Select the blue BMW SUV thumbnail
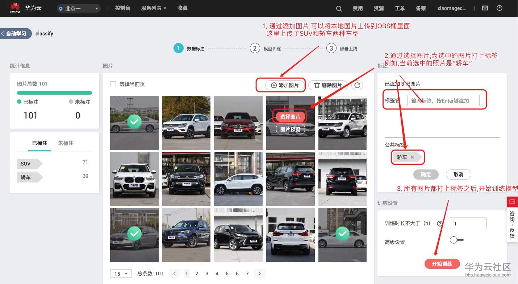518x284 pixels. [186, 234]
